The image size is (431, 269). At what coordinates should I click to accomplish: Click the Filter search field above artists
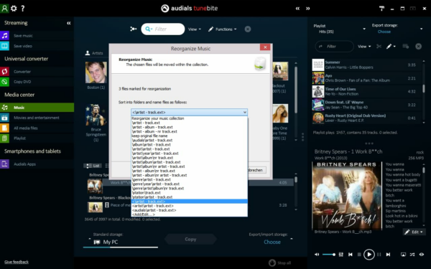(163, 29)
